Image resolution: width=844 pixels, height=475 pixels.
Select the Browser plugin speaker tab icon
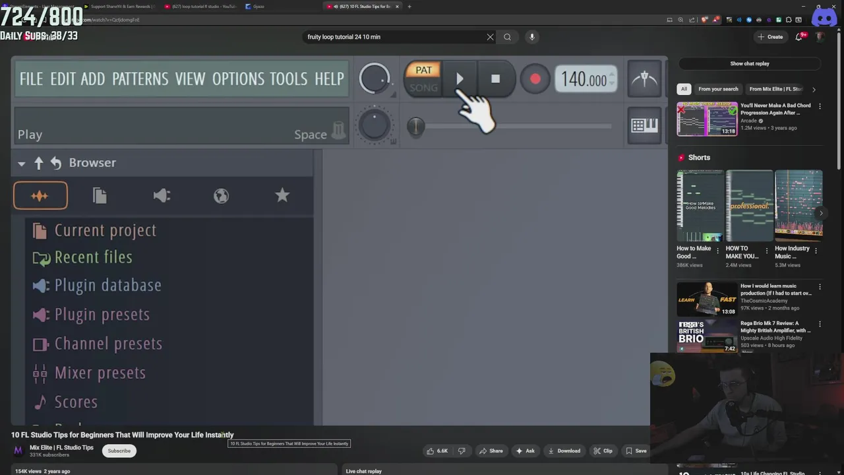pos(162,195)
